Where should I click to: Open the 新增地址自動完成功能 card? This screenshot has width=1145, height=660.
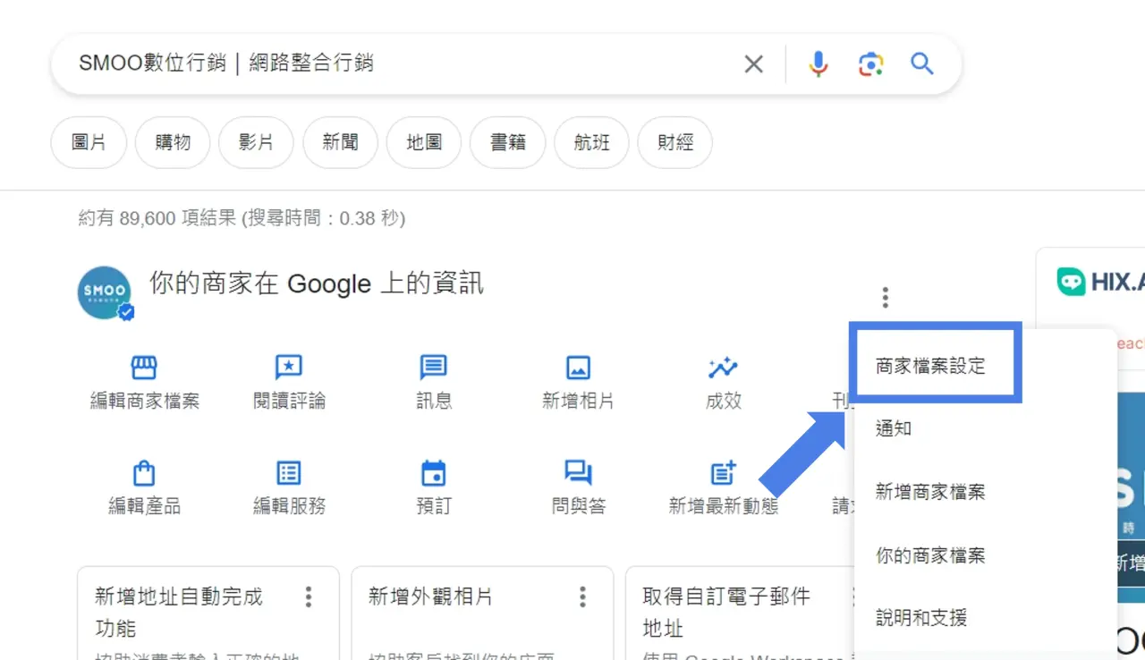[208, 613]
